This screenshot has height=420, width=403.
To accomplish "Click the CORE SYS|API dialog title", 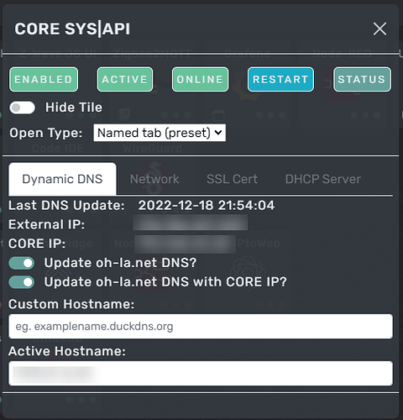I will pos(72,29).
